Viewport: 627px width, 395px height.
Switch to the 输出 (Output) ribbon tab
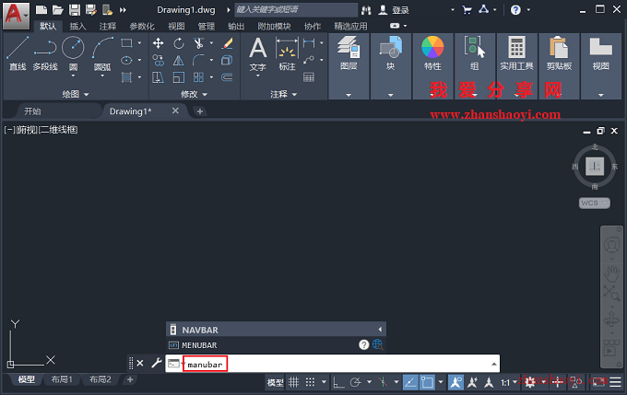tap(236, 27)
